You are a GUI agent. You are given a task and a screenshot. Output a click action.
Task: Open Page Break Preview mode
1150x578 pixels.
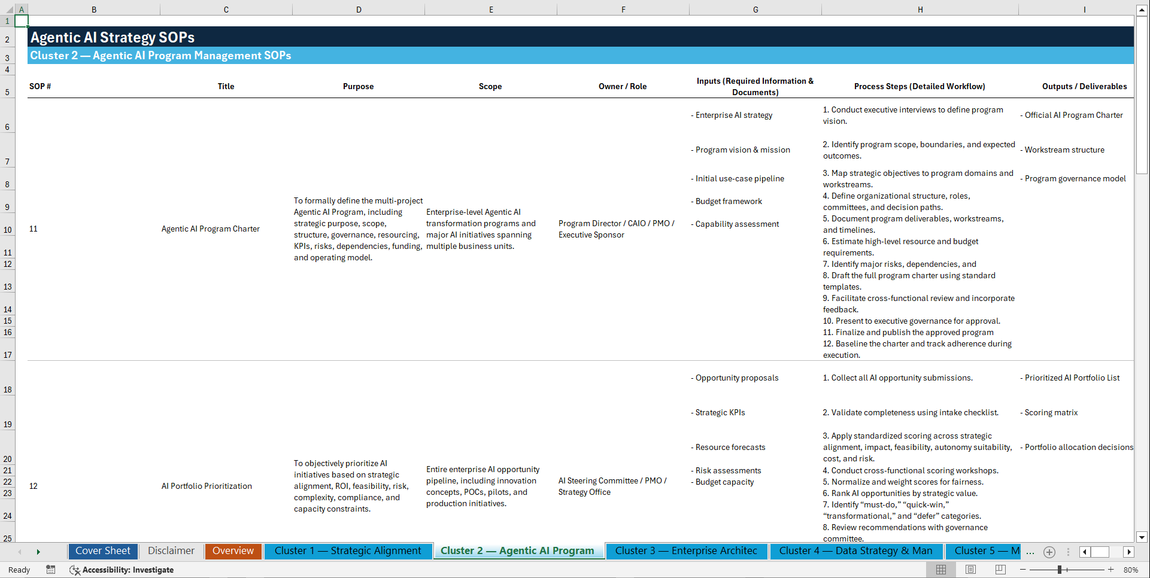pyautogui.click(x=1000, y=569)
